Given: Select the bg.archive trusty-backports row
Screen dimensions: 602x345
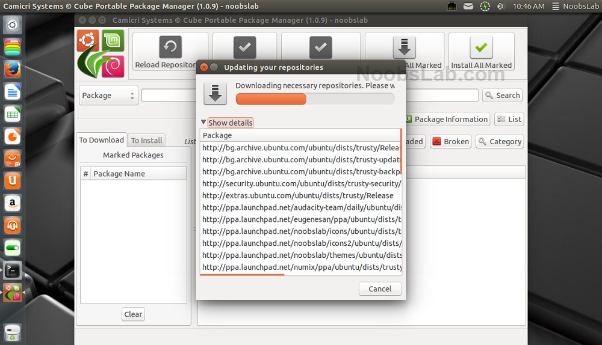Looking at the screenshot, I should pos(301,171).
